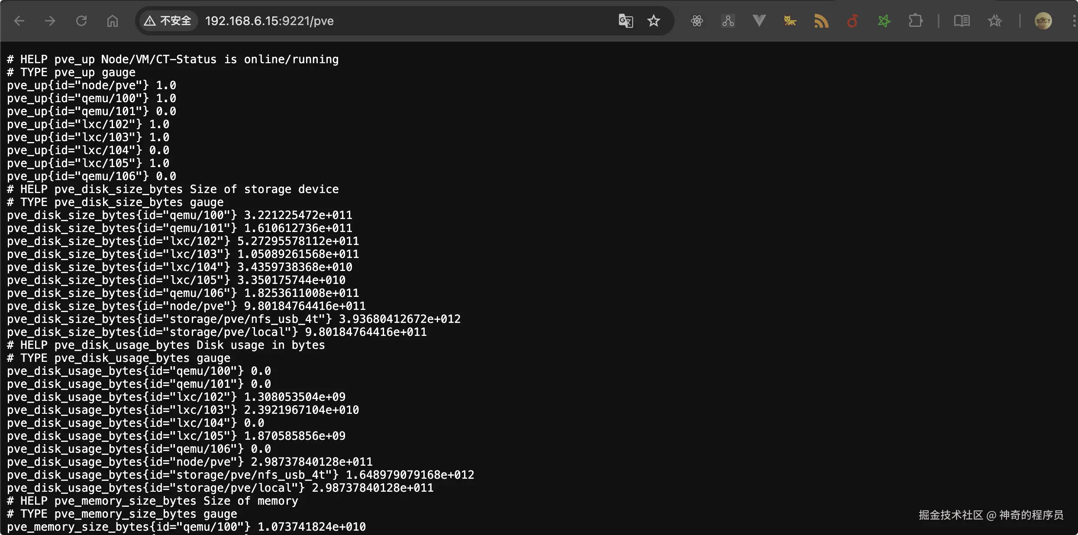Open the reading list book icon
This screenshot has height=535, width=1078.
[x=962, y=21]
